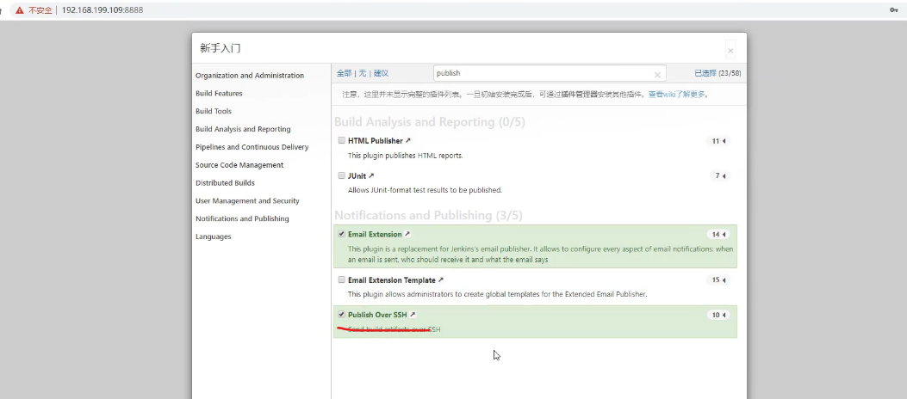Go to Source Code Management category

239,165
